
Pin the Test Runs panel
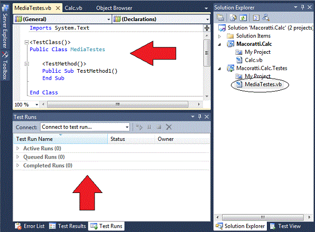click(x=199, y=117)
